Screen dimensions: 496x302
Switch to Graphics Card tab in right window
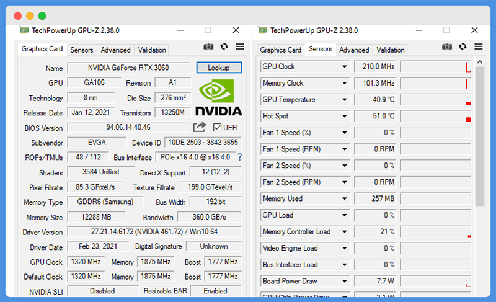280,50
